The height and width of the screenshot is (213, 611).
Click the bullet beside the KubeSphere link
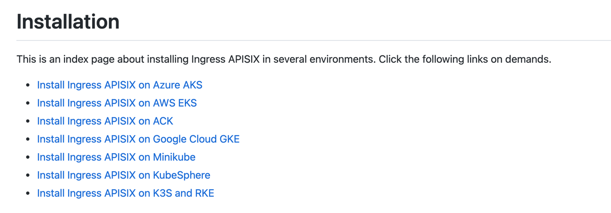pyautogui.click(x=28, y=176)
